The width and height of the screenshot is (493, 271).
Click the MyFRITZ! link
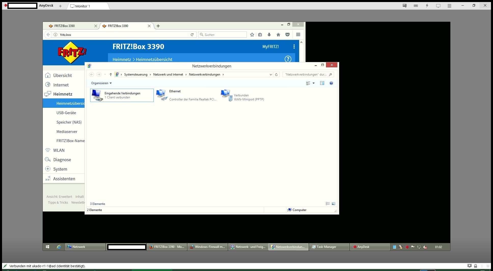tap(271, 47)
